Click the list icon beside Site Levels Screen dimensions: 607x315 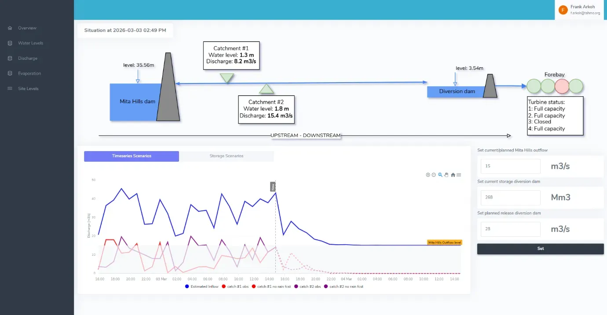[x=10, y=89]
